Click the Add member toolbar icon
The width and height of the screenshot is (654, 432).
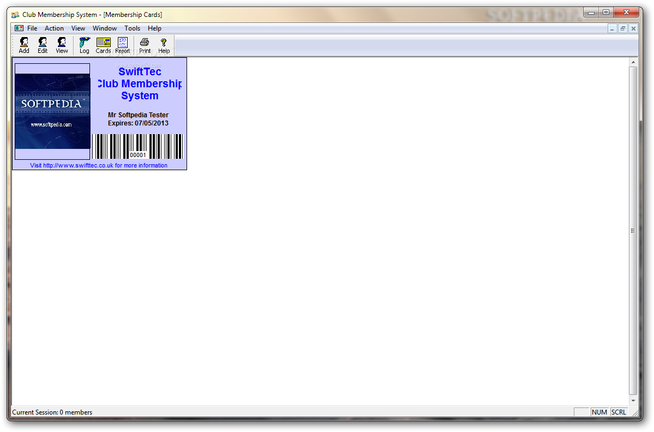[x=24, y=45]
